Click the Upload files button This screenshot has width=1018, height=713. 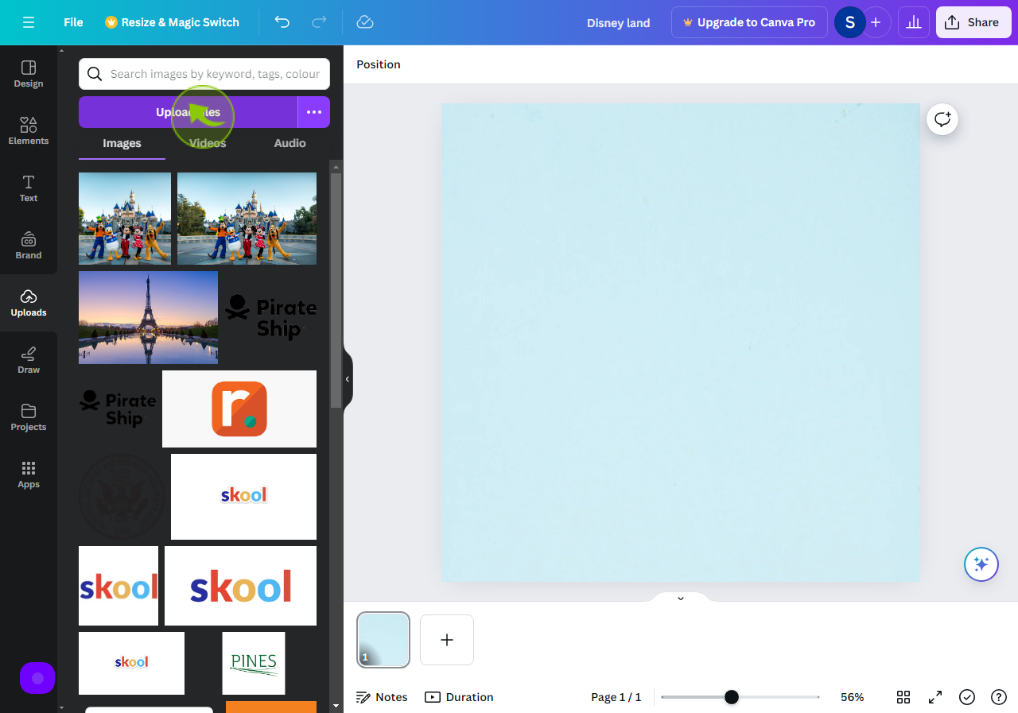pyautogui.click(x=188, y=112)
